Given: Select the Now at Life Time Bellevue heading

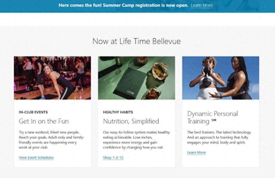Looking at the screenshot, I should (136, 41).
